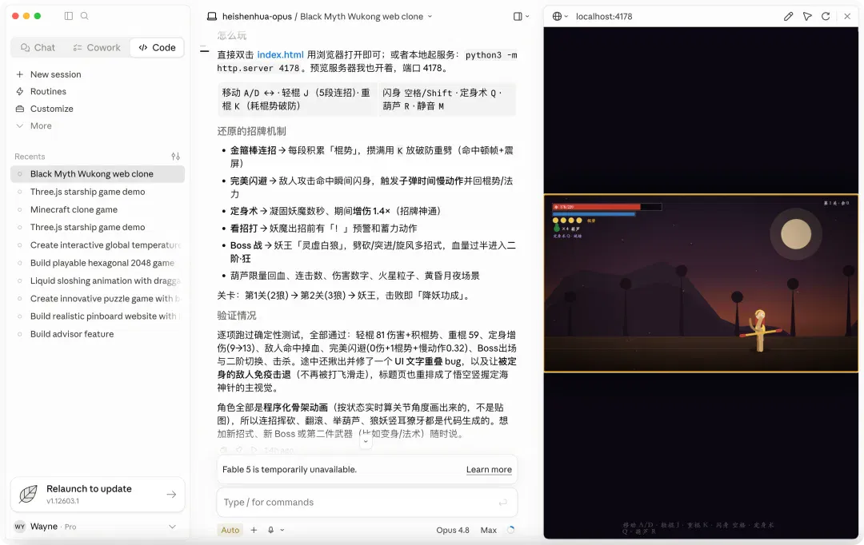Click the plus attach icon

254,530
